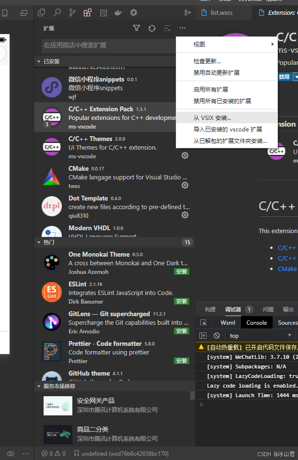The image size is (298, 460).
Task: Open the 构建 panel tab
Action: (210, 309)
